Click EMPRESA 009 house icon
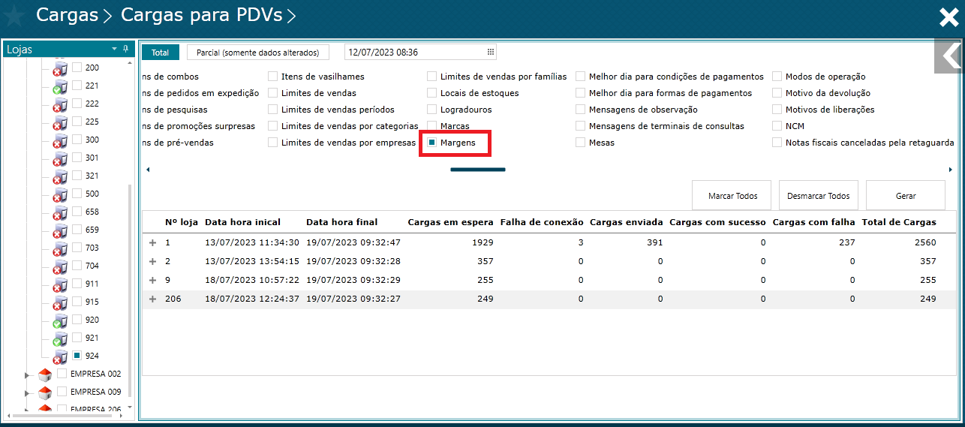 click(44, 392)
